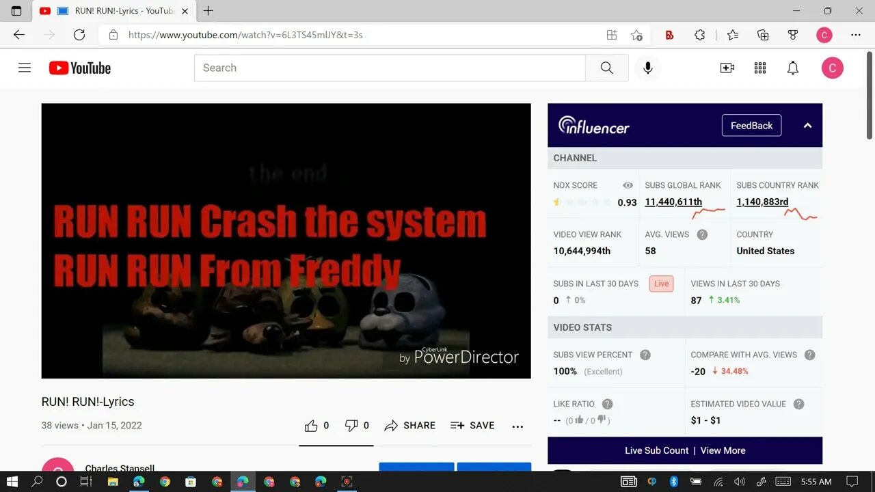This screenshot has width=875, height=492.
Task: Open the Charles Stansell channel name
Action: click(x=120, y=469)
